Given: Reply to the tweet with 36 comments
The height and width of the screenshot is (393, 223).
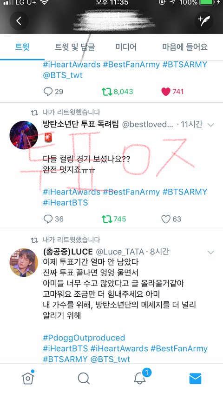Looking at the screenshot, I should (53, 219).
